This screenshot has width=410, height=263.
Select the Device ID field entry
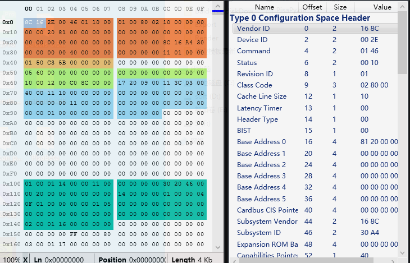point(253,40)
